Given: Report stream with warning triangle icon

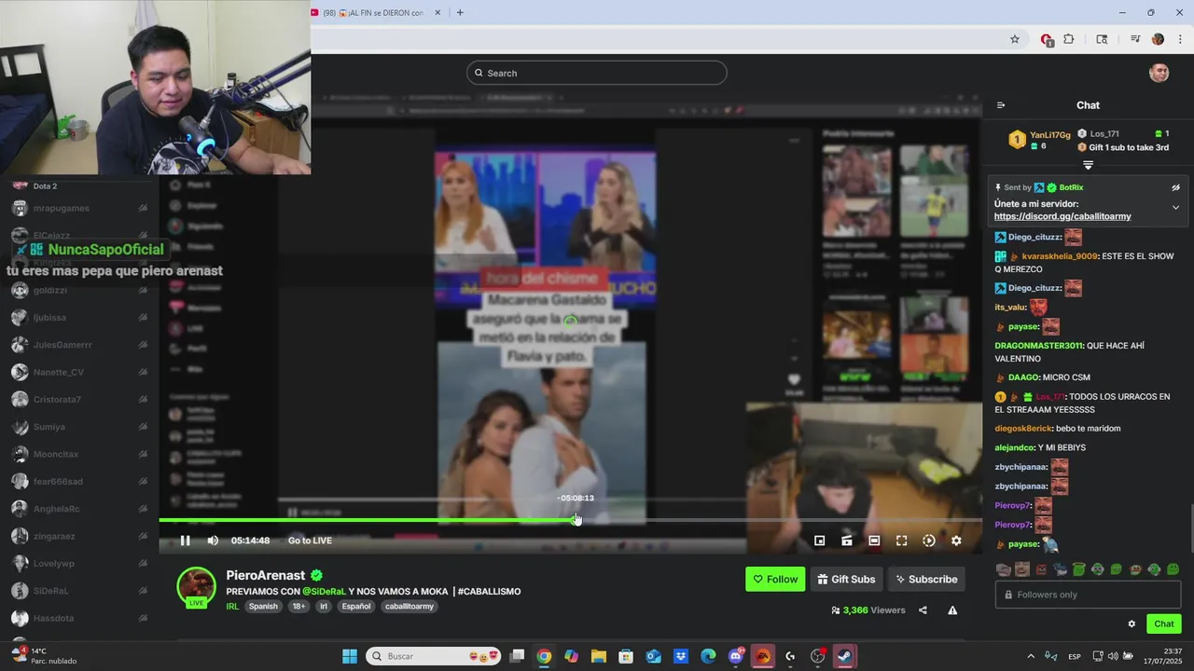Looking at the screenshot, I should (952, 610).
